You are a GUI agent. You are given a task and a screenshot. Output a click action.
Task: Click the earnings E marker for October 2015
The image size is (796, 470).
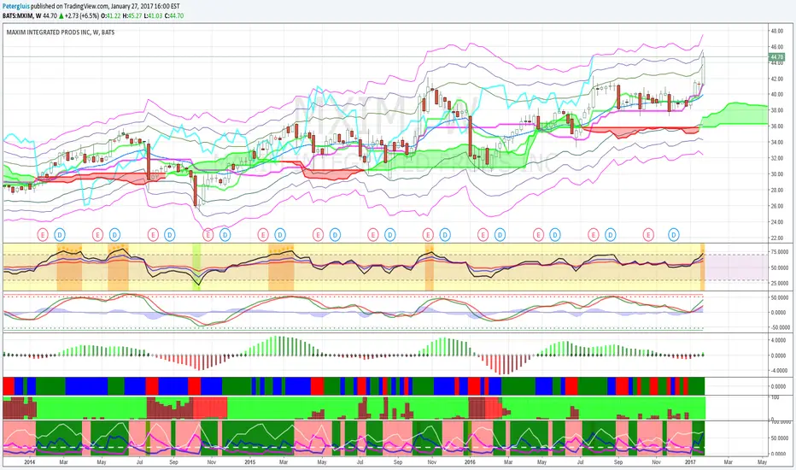(x=428, y=235)
